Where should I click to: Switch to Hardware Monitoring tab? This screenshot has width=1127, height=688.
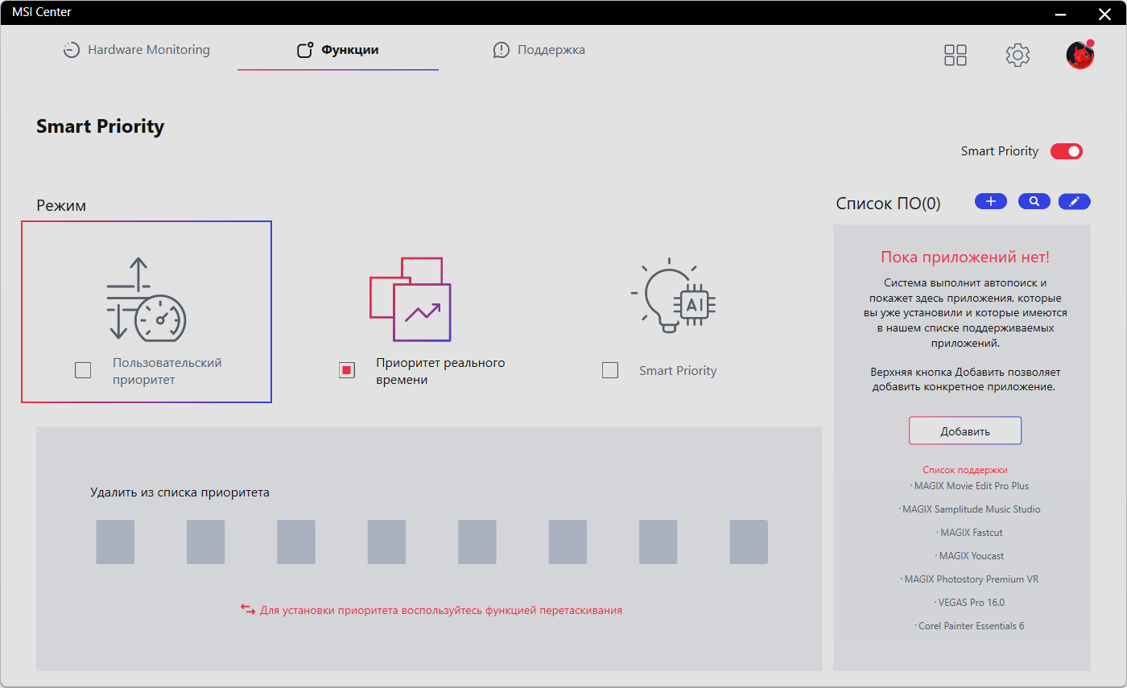tap(137, 50)
